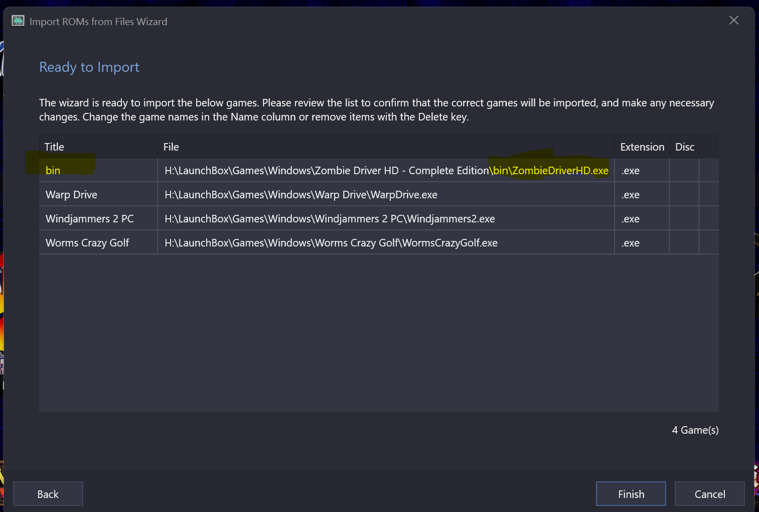
Task: Click the 'Ready to Import' heading
Action: 89,67
